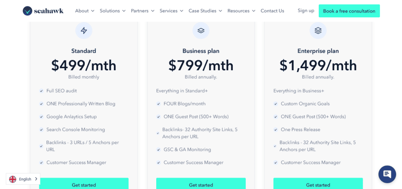Click checkmark icon beside Full SEO audit
The image size is (402, 189).
point(41,91)
